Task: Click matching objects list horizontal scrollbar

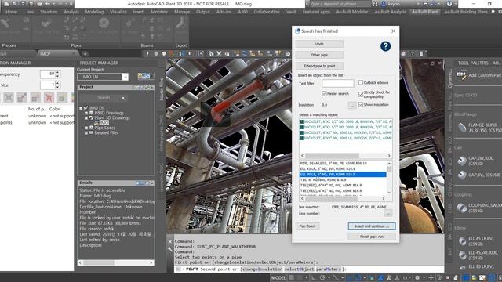Action: point(345,156)
